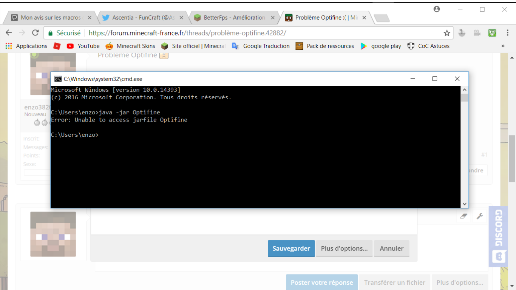Expand the hidden bookmarks chevron

[503, 46]
